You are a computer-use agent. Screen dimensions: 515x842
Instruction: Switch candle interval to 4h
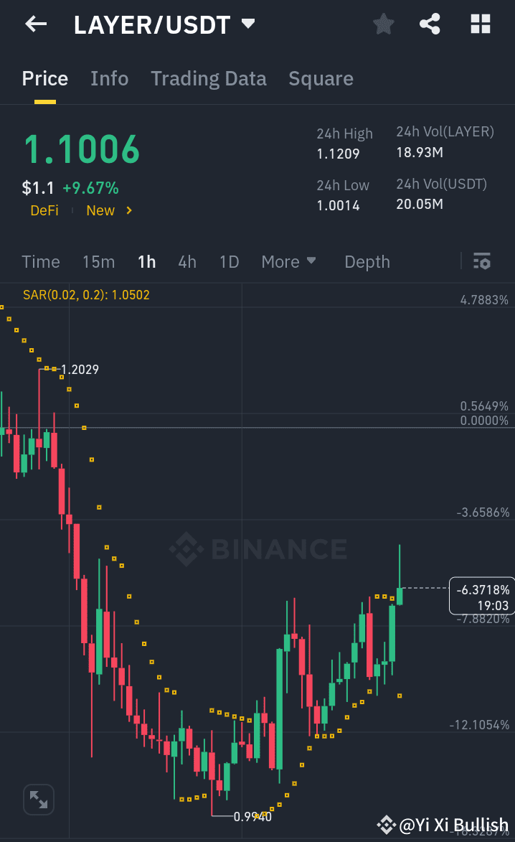pos(186,261)
